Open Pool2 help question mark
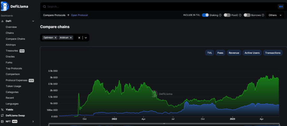 tap(240, 15)
